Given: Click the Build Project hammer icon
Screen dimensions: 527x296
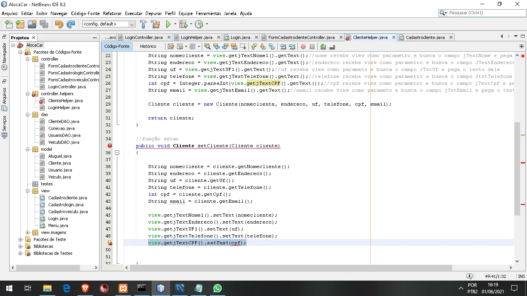Looking at the screenshot, I should tap(143, 24).
